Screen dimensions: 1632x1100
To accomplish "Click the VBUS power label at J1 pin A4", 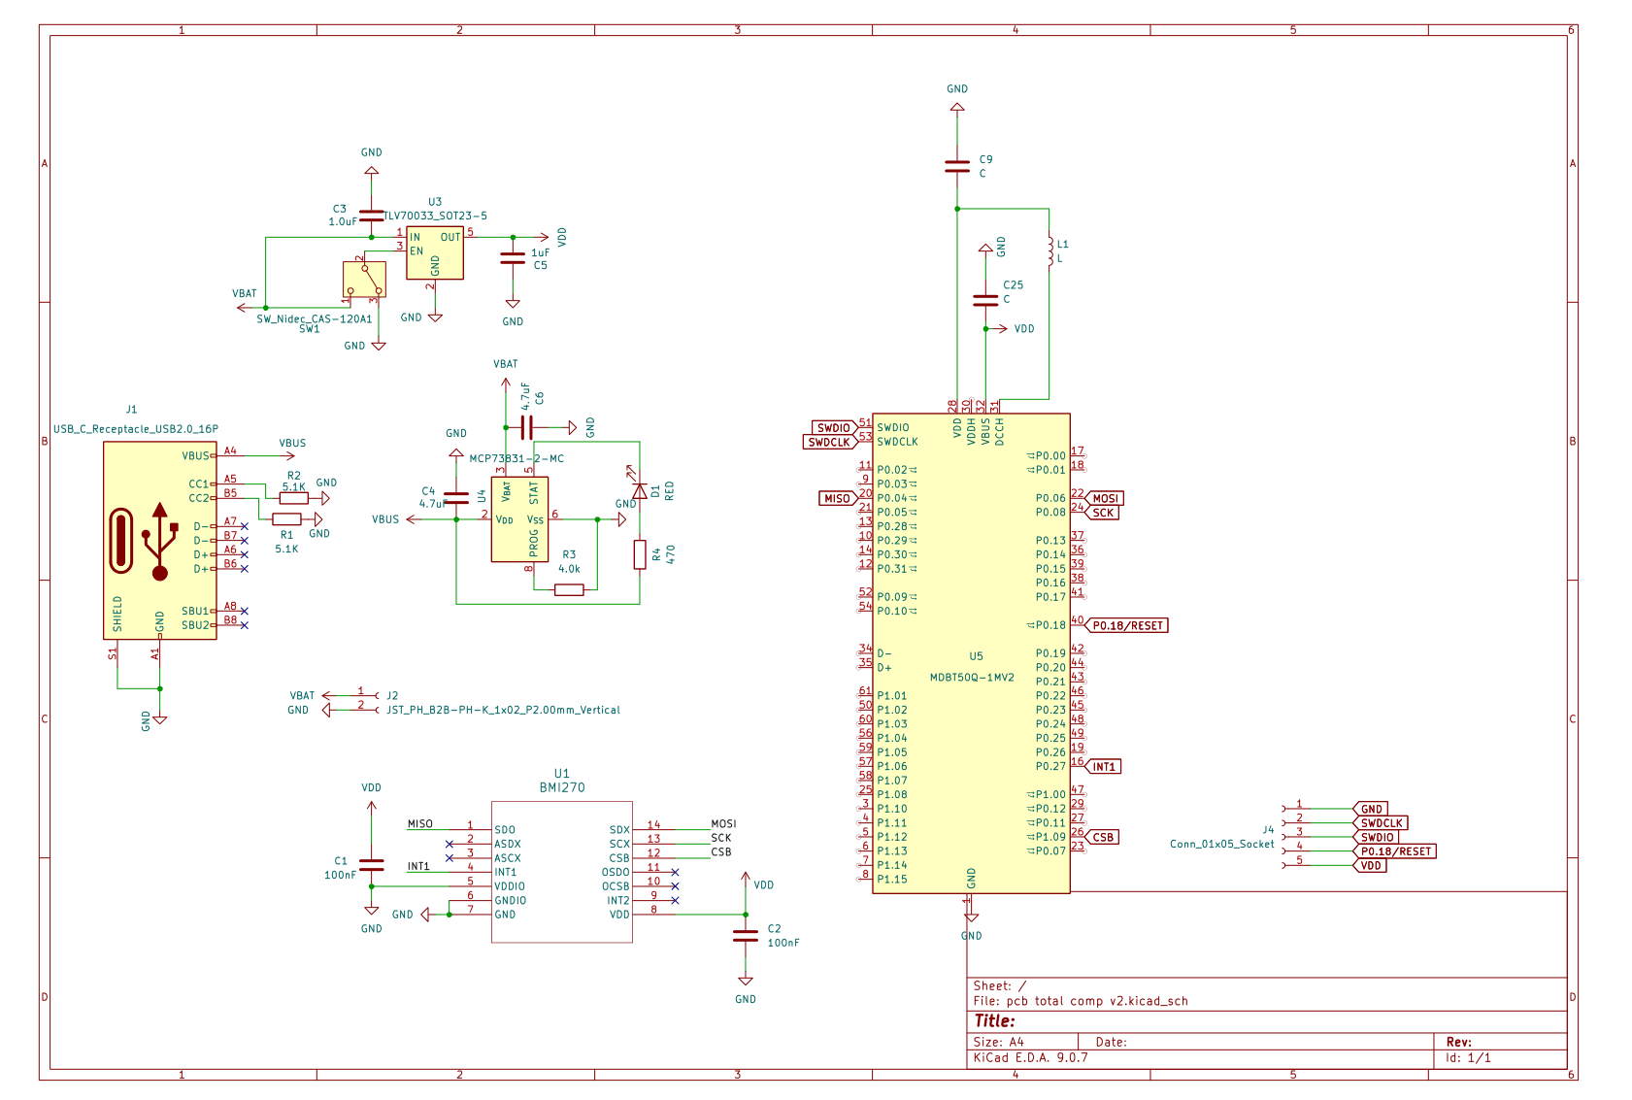I will 292,443.
